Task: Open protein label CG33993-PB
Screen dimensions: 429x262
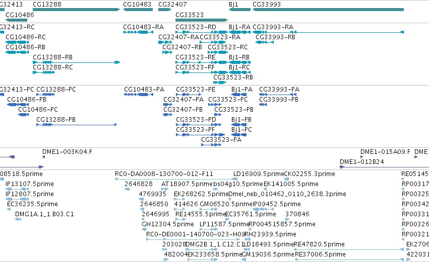Action: (x=279, y=100)
